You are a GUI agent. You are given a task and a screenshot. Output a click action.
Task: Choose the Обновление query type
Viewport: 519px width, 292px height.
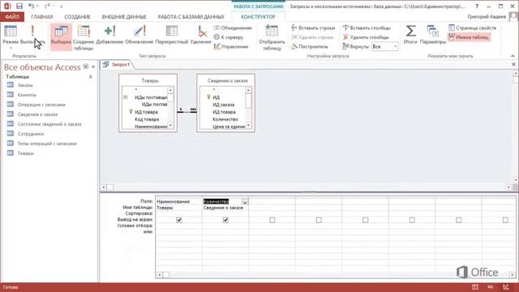(139, 35)
